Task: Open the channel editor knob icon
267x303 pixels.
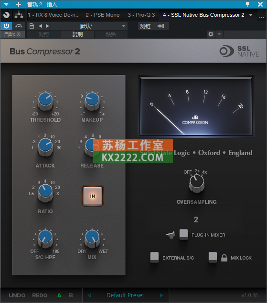Action: tap(6, 15)
